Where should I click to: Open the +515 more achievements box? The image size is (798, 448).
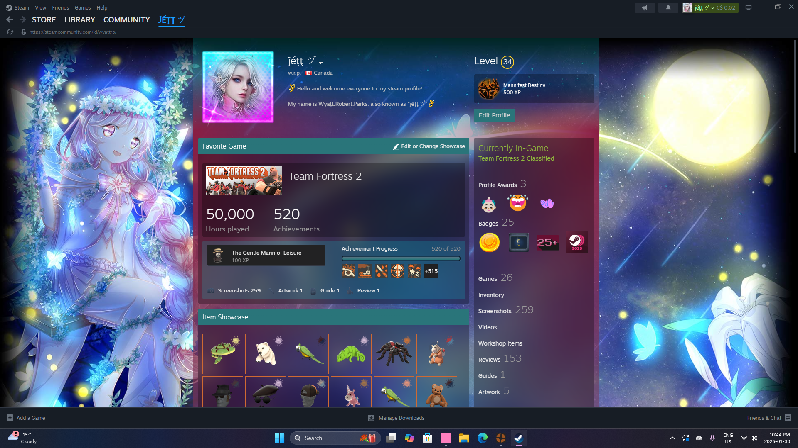[x=431, y=271]
